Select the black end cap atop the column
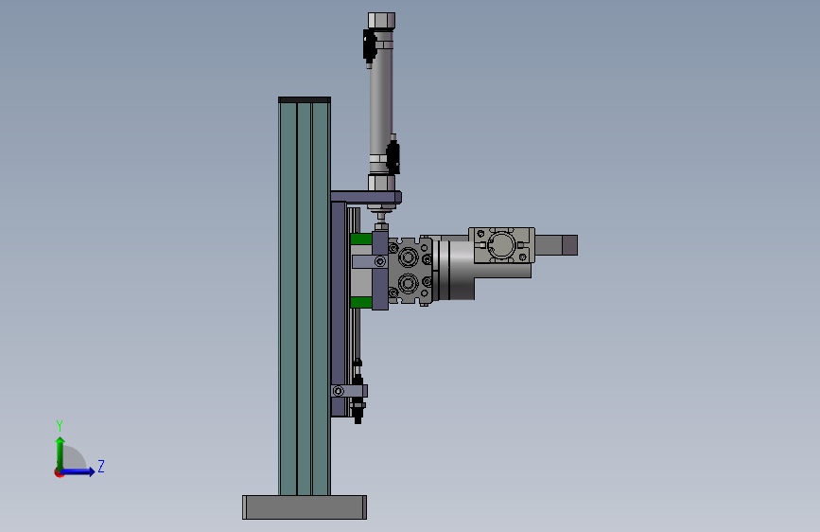 click(305, 99)
